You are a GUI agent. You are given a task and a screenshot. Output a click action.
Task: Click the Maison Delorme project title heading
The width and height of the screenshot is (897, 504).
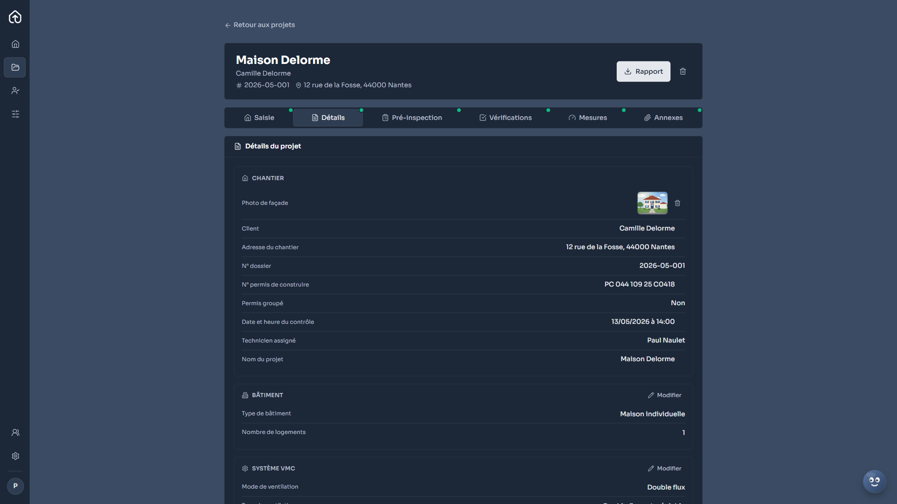point(283,60)
